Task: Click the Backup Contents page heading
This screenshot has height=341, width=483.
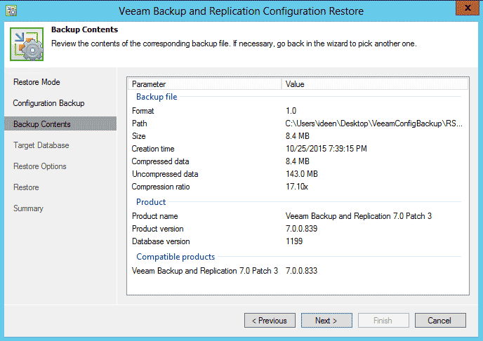Action: (x=84, y=29)
